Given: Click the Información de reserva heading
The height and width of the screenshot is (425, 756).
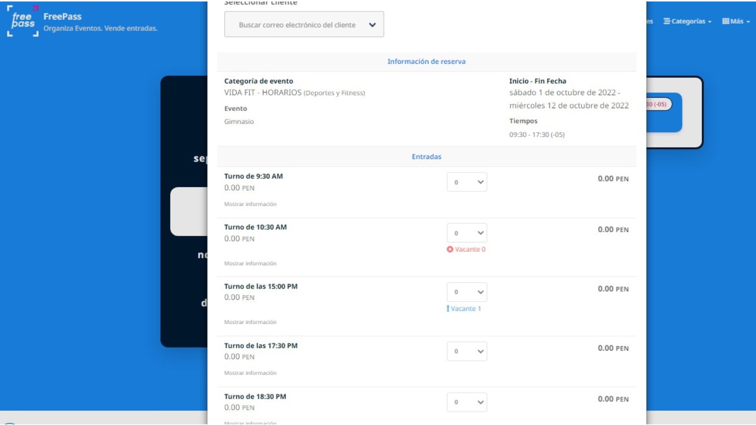Looking at the screenshot, I should [x=427, y=61].
